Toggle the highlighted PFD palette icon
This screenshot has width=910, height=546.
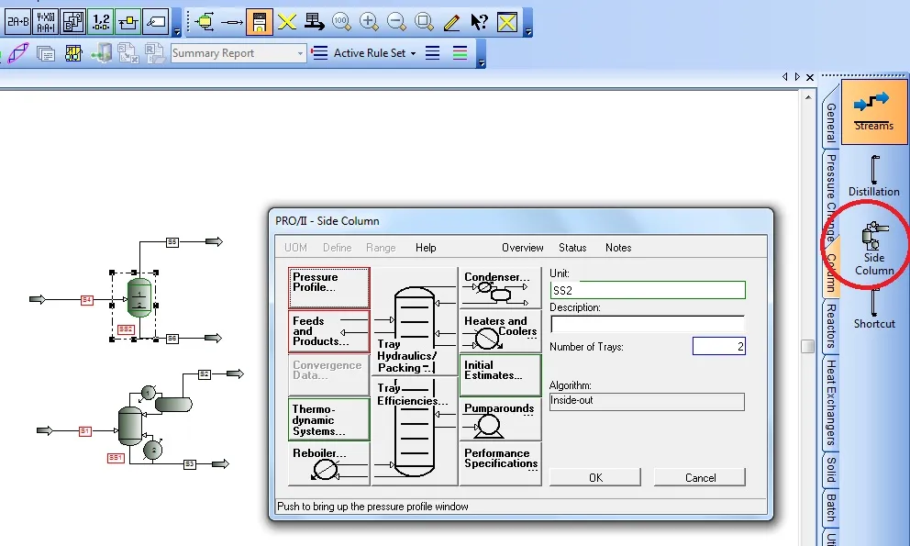260,22
